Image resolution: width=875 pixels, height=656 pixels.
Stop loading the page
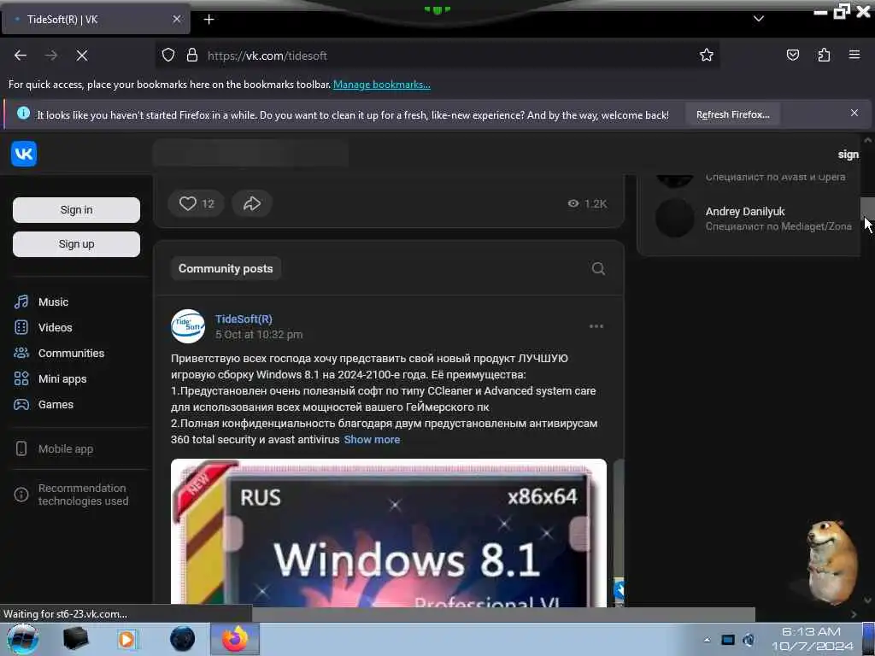coord(81,56)
